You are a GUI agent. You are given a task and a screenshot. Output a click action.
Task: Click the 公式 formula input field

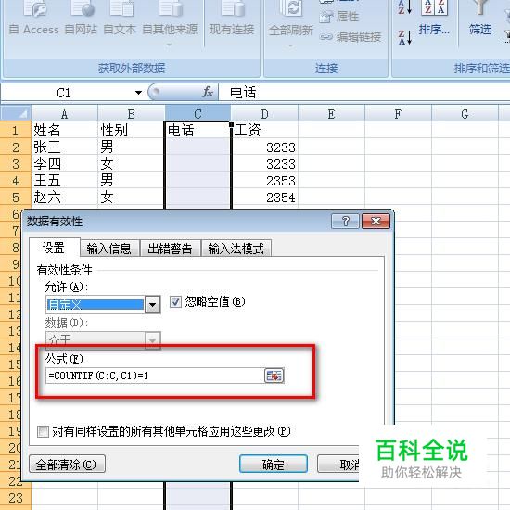156,376
